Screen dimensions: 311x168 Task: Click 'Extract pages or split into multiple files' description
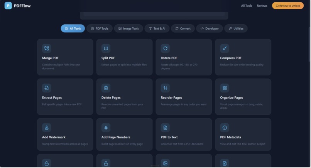(124, 65)
